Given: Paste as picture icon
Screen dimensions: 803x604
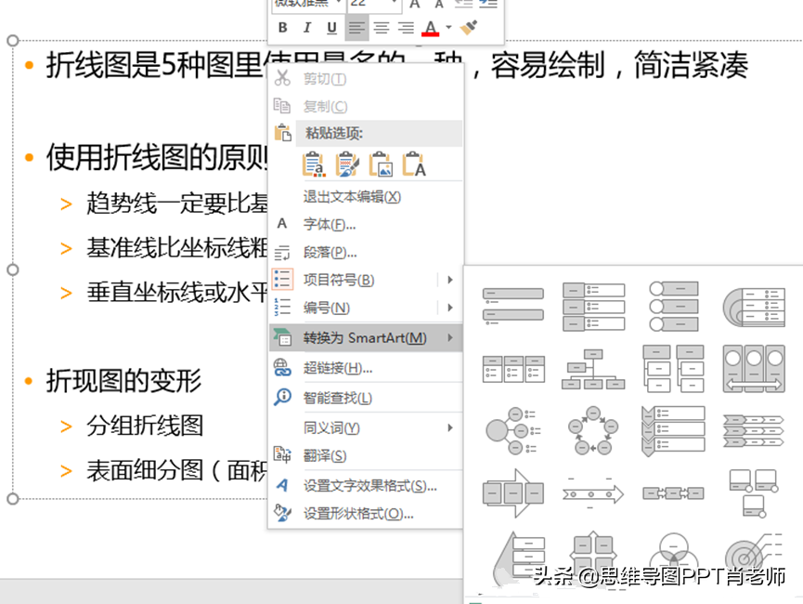Looking at the screenshot, I should point(381,164).
